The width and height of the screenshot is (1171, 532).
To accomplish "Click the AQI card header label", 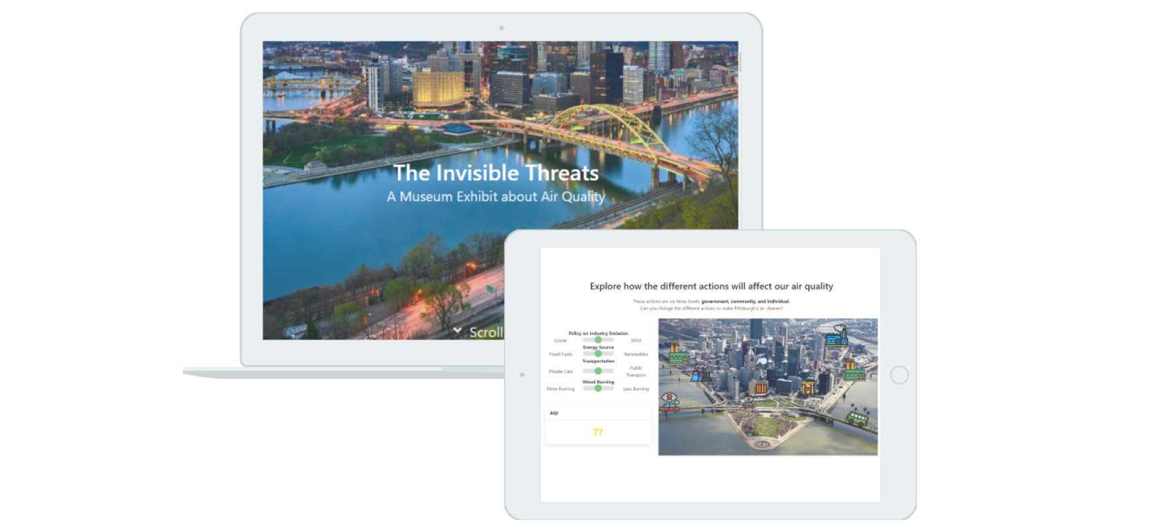I will 554,413.
